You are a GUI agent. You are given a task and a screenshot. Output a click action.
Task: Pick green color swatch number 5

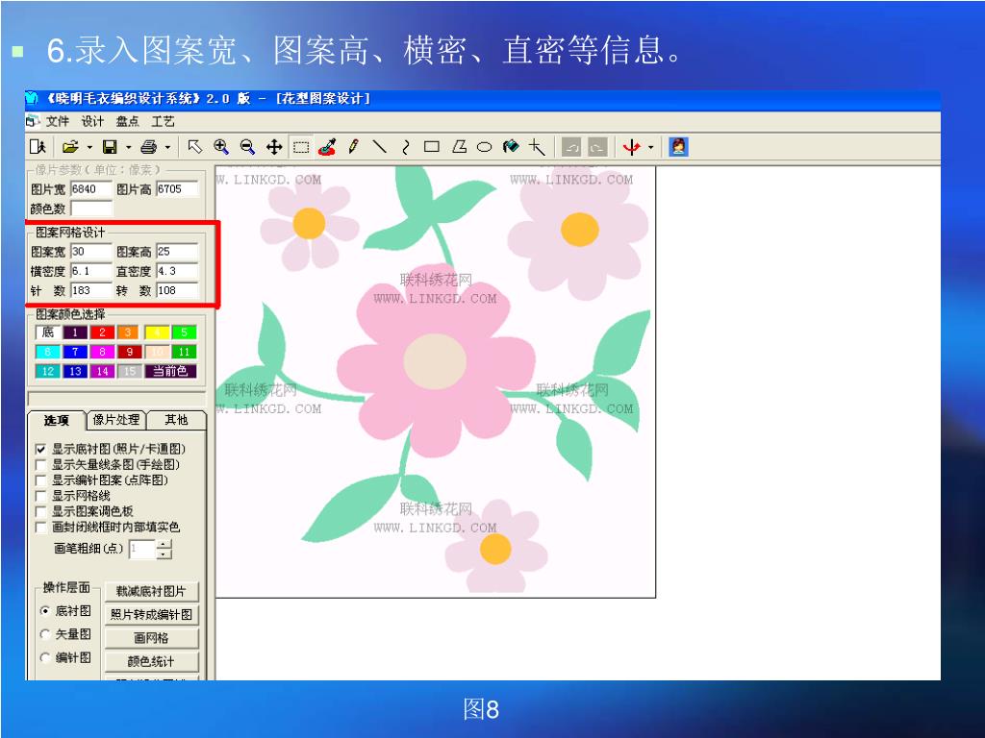(184, 332)
